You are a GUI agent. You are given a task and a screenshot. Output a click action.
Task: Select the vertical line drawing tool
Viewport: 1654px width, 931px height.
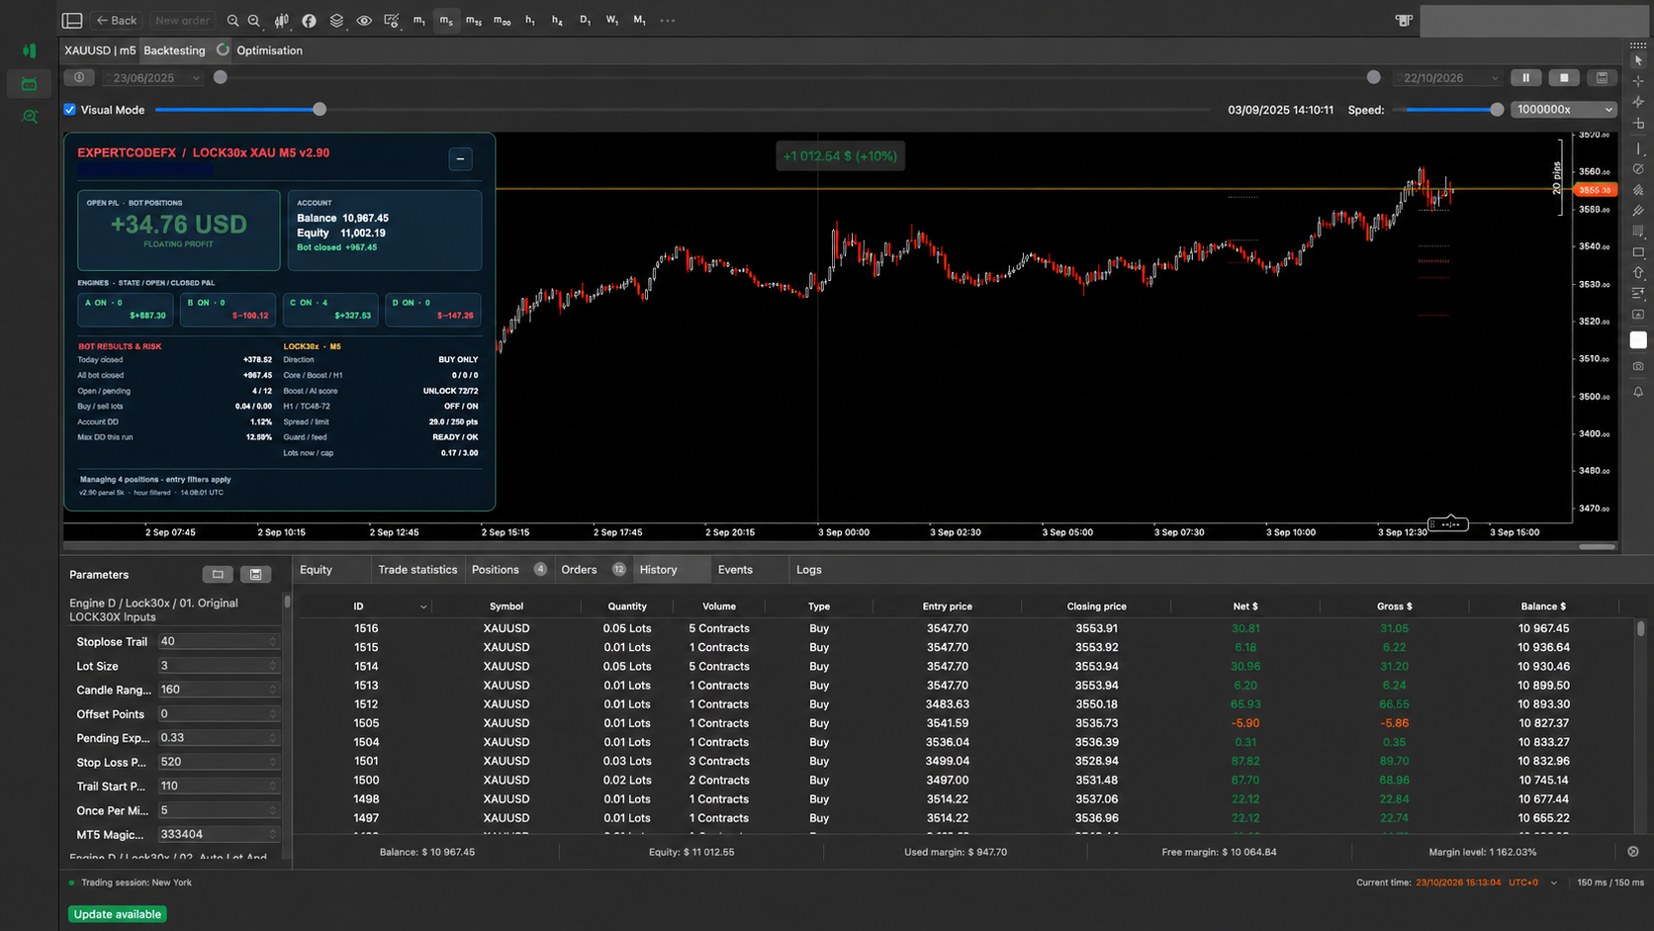[1638, 148]
